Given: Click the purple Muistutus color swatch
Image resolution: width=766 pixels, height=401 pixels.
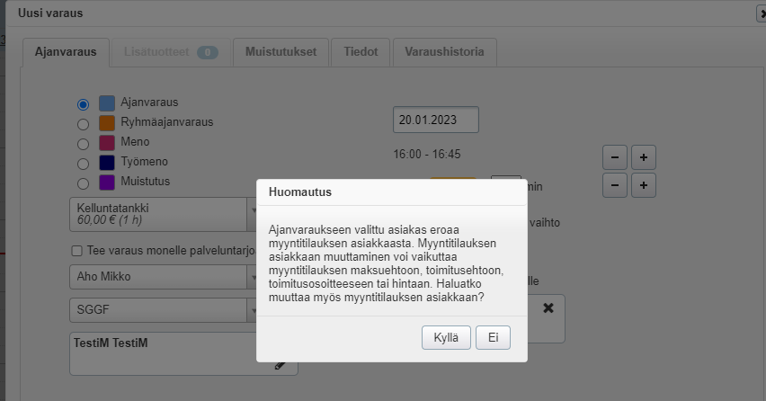Looking at the screenshot, I should [107, 183].
